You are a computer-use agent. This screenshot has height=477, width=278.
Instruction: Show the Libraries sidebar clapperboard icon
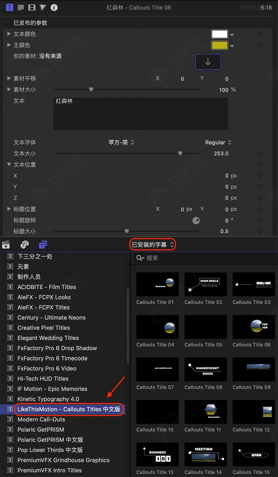(6, 245)
